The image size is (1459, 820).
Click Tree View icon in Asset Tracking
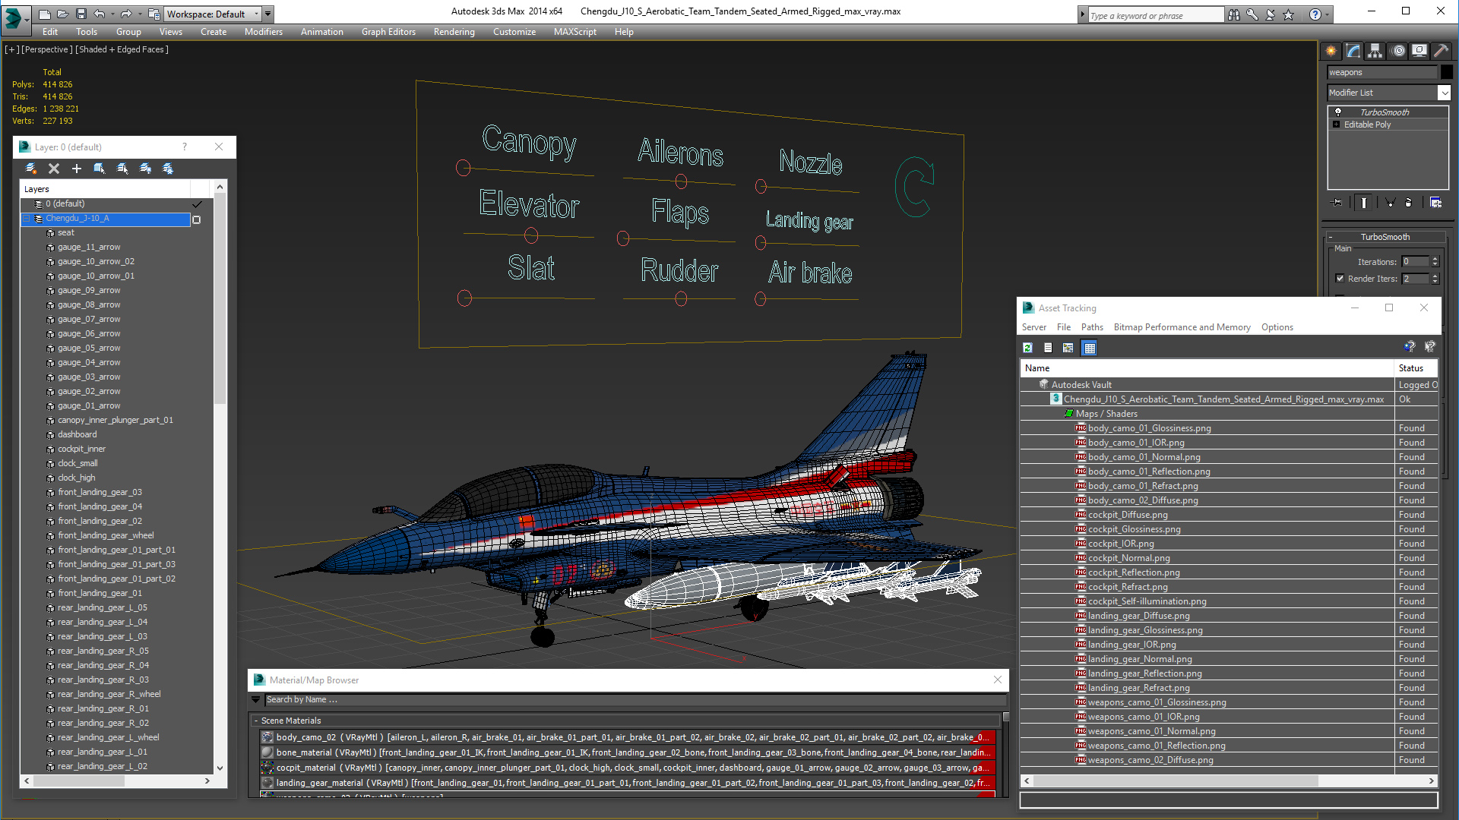point(1068,348)
